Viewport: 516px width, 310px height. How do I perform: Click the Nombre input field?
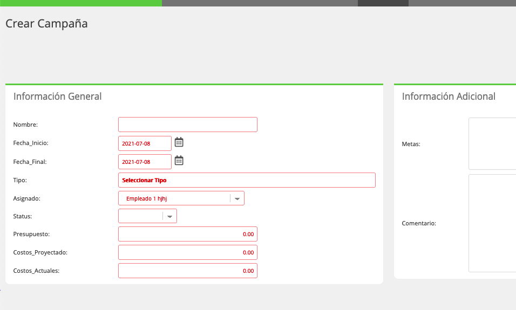tap(188, 125)
